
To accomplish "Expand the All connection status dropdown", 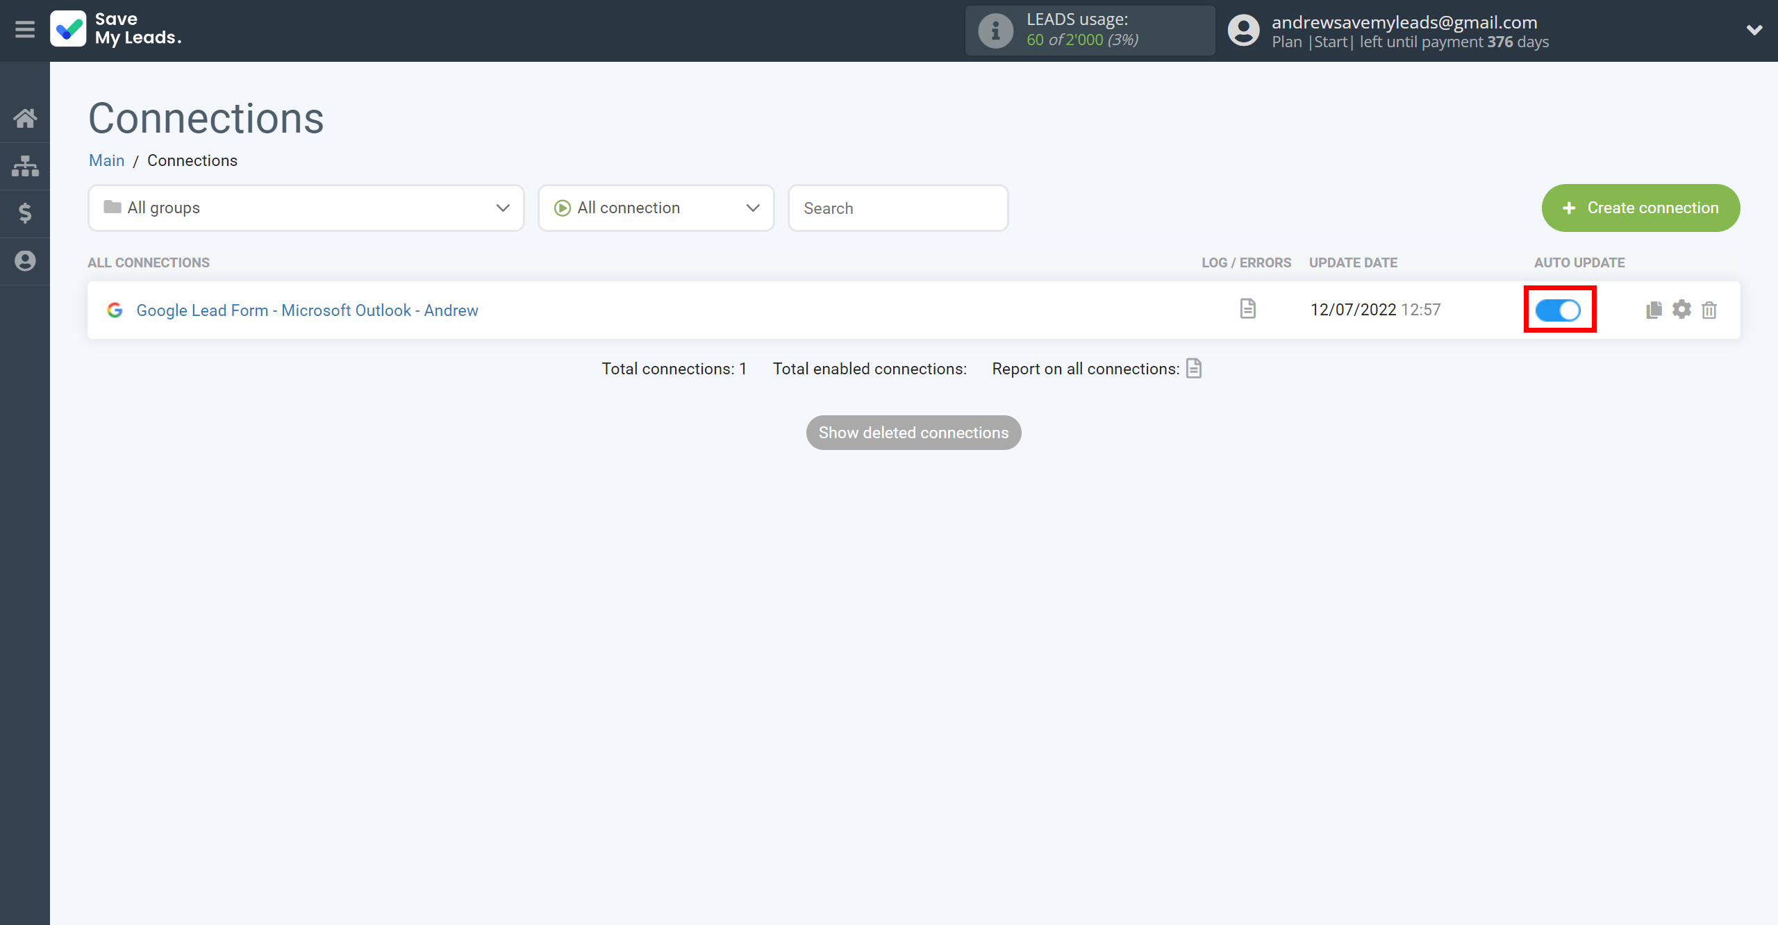I will pos(655,208).
